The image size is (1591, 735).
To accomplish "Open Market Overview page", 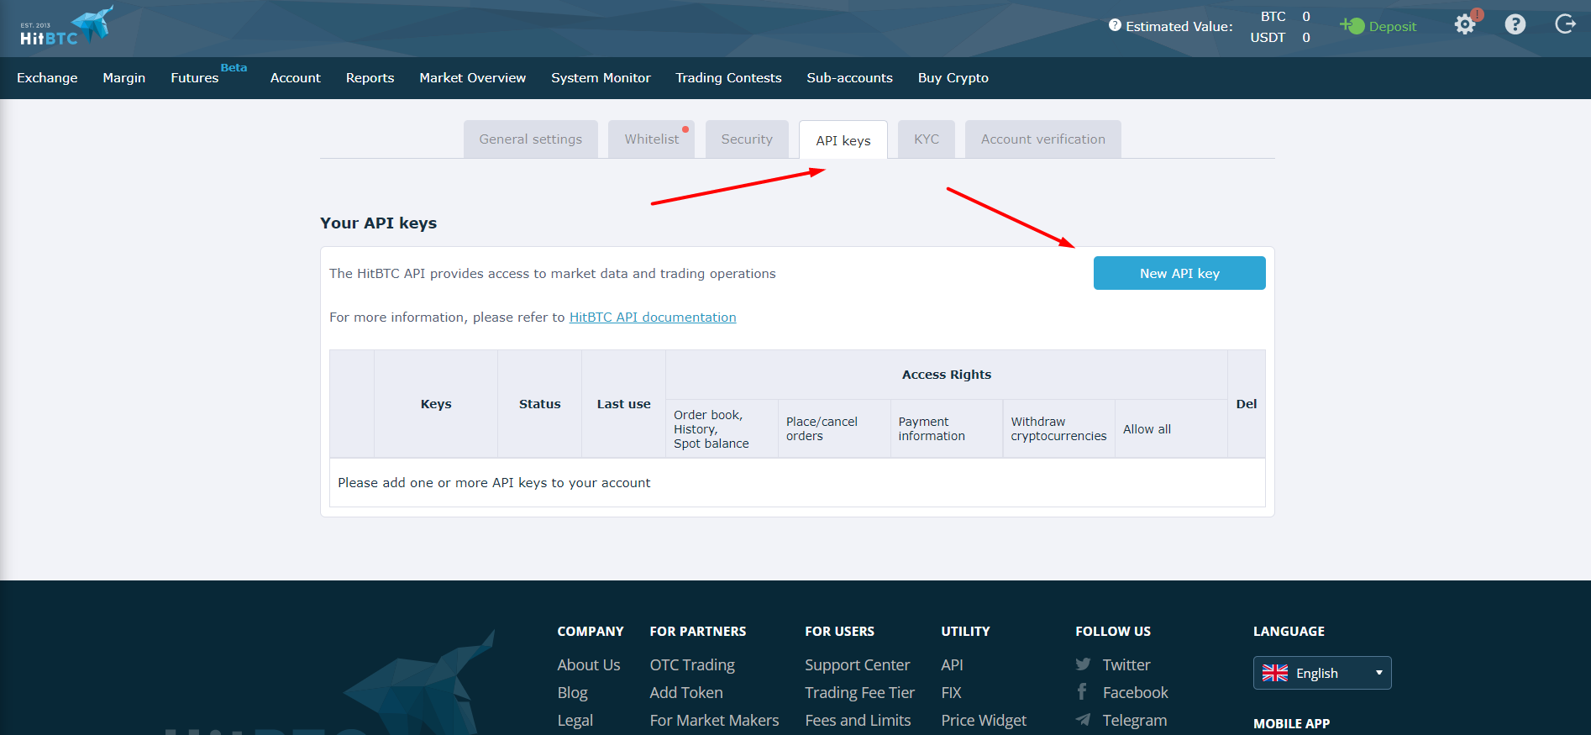I will [473, 77].
